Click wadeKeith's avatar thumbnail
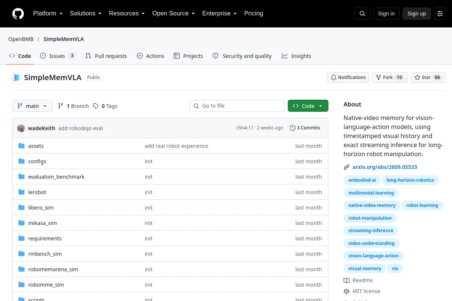Screen dimensions: 452x301 (21, 128)
